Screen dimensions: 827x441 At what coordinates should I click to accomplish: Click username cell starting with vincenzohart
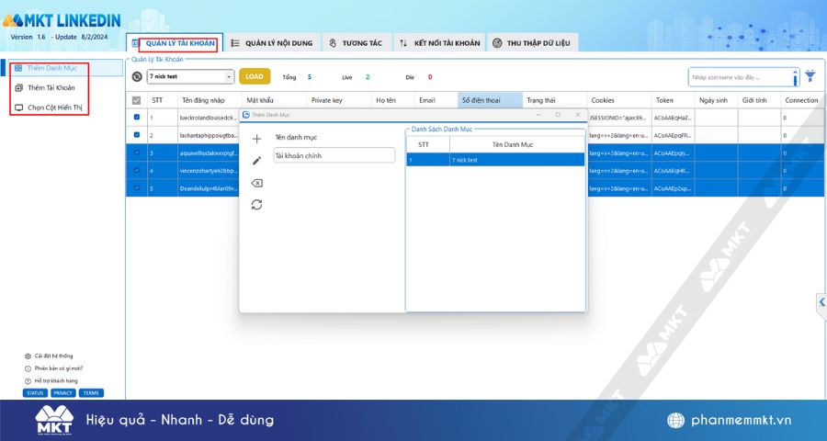pyautogui.click(x=208, y=170)
